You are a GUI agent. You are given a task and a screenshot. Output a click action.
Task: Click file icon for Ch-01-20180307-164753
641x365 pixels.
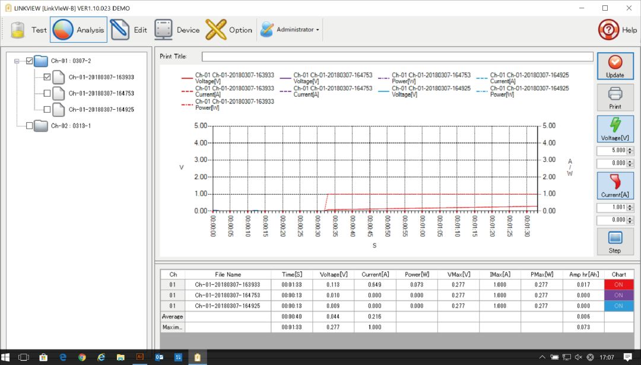pyautogui.click(x=58, y=93)
